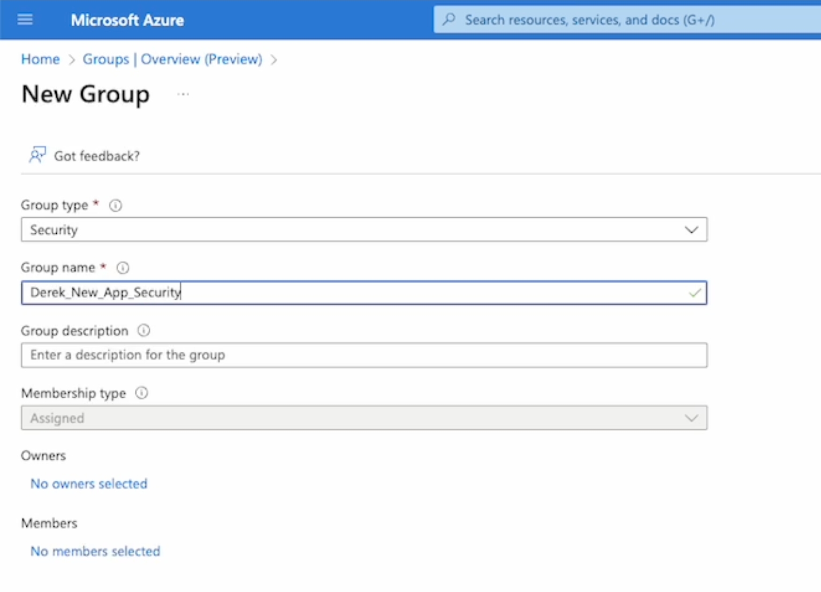Click the green validation checkmark icon
The image size is (821, 592).
click(x=695, y=293)
